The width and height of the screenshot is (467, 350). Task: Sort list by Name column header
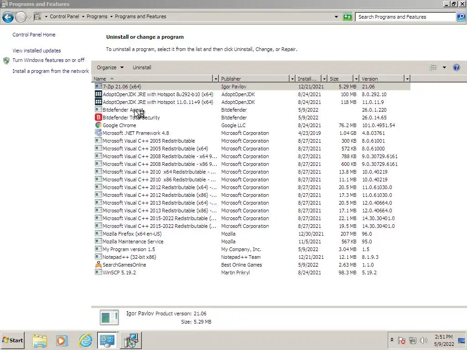(152, 78)
